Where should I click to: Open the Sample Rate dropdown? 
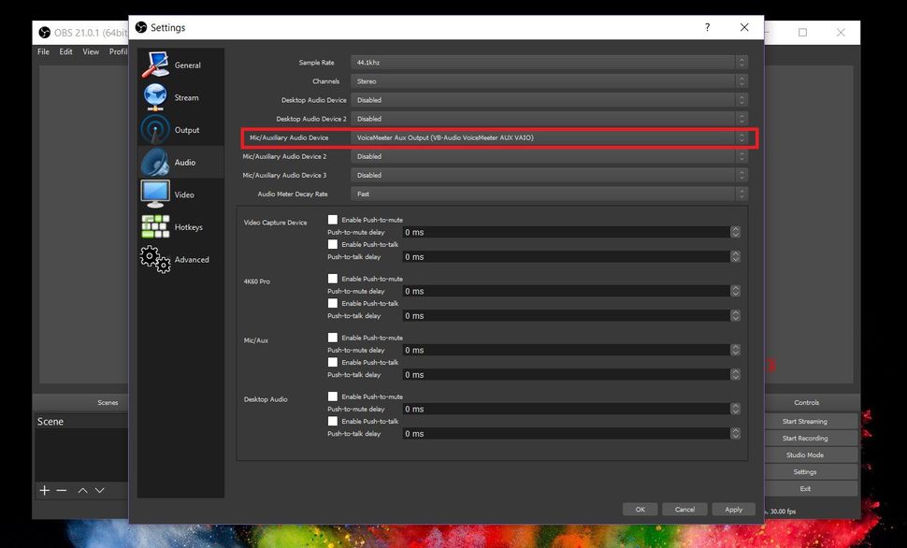pos(540,62)
